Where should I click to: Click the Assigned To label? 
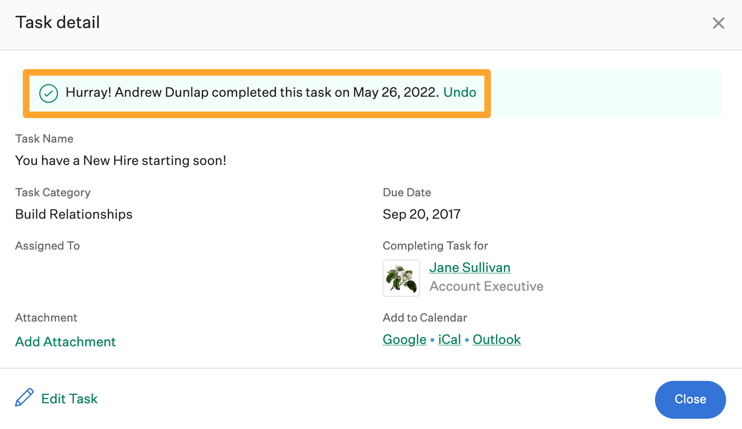tap(47, 246)
